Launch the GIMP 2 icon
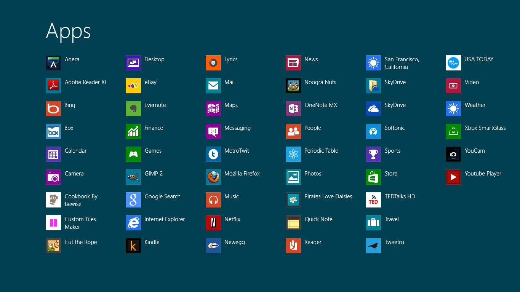 133,177
